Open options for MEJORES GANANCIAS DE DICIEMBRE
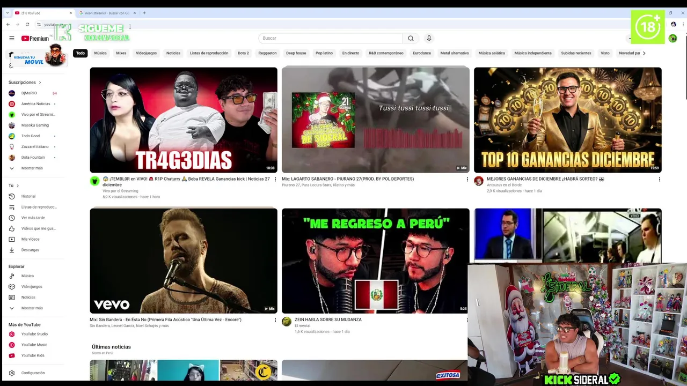687x386 pixels. click(x=659, y=179)
